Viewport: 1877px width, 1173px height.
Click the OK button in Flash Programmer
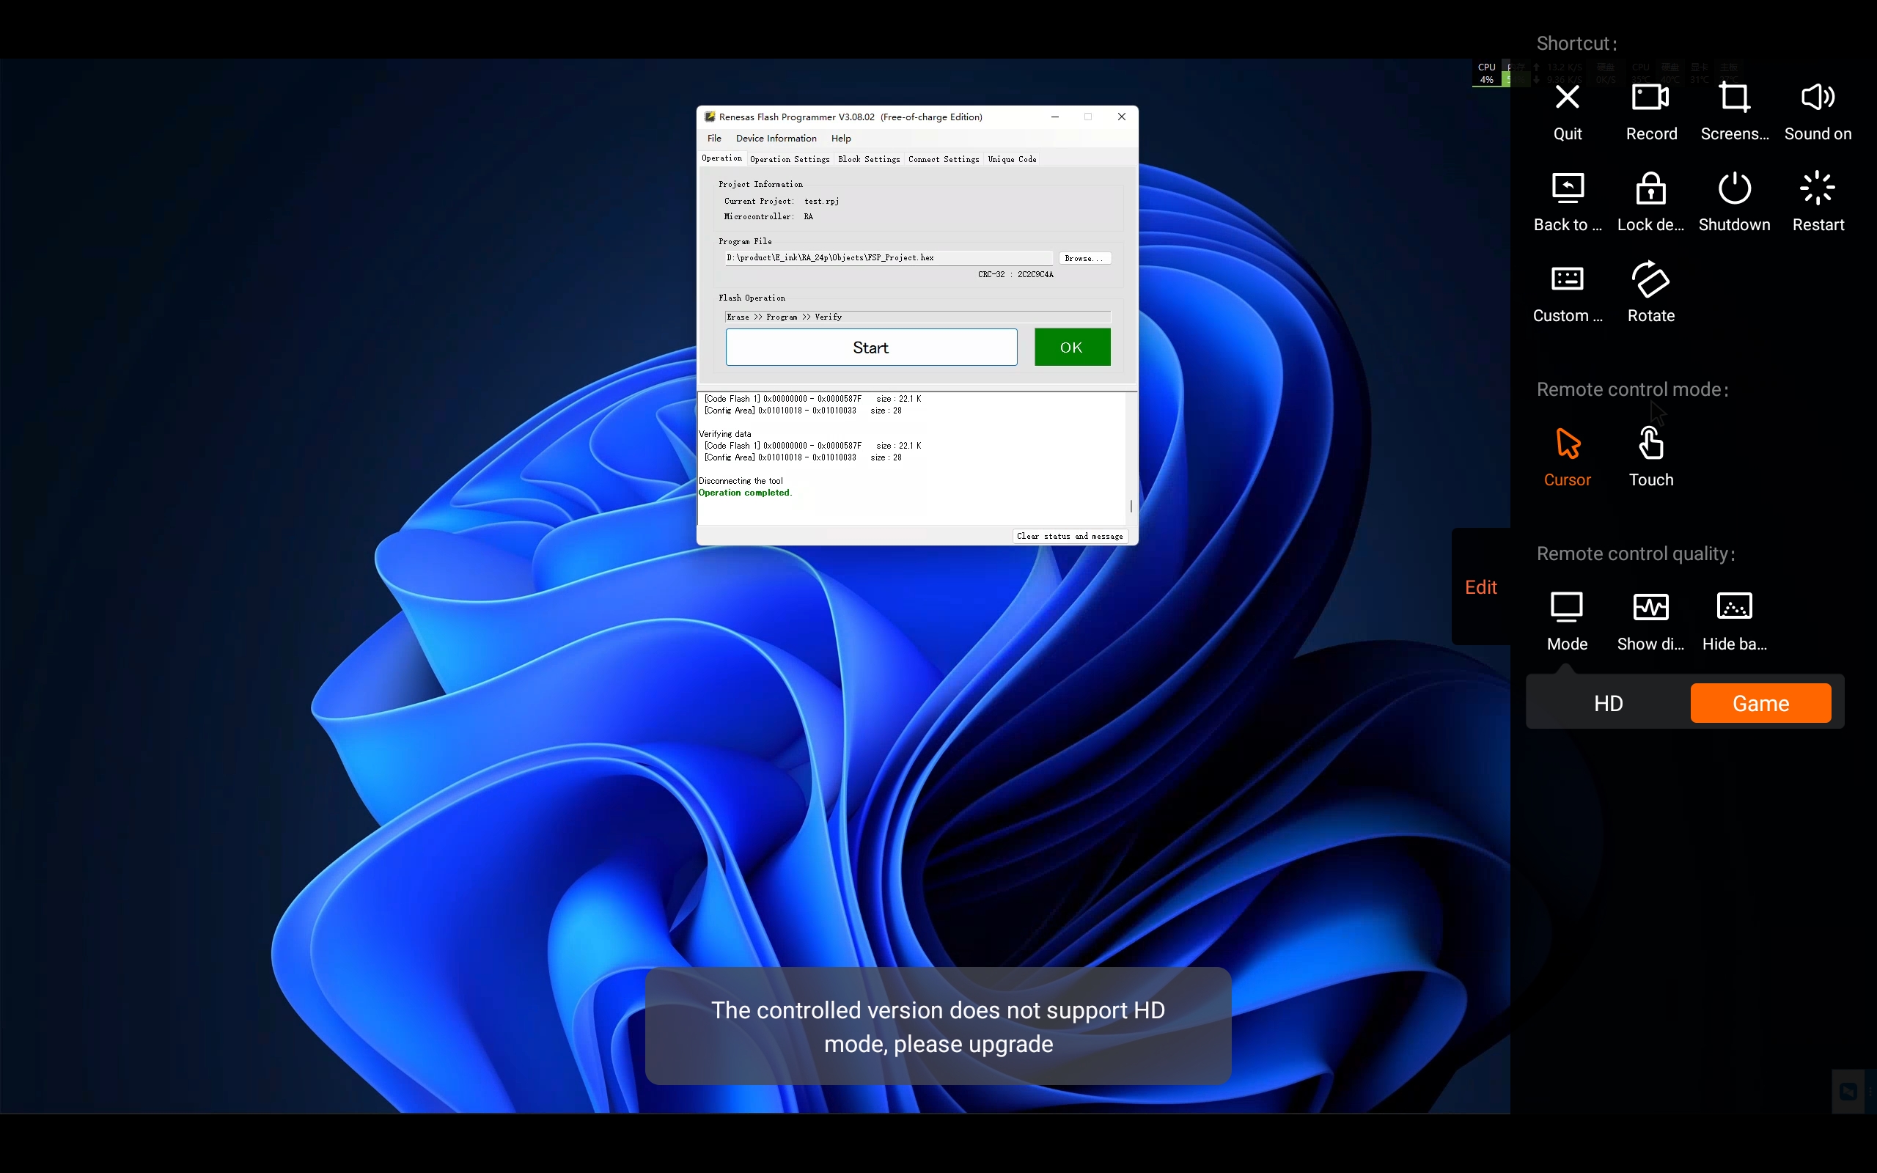pos(1072,348)
